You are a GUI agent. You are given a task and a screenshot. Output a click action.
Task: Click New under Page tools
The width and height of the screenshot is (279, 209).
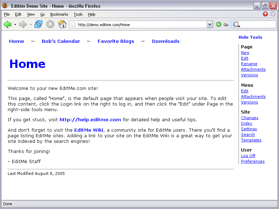[x=245, y=53]
